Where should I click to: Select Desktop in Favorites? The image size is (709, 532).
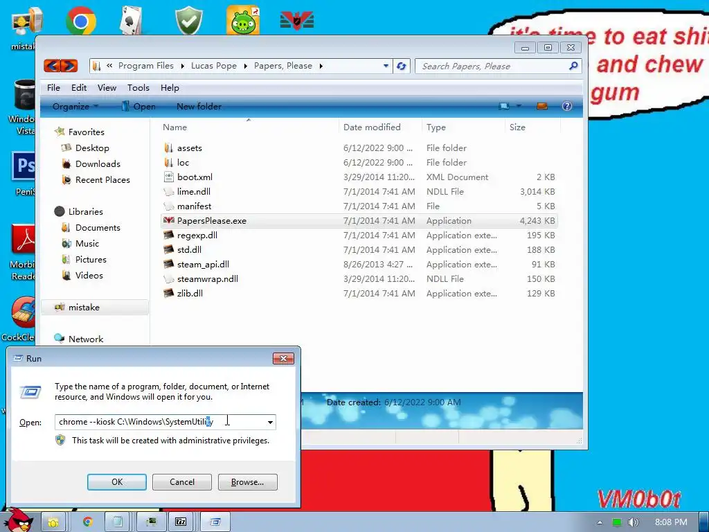[x=92, y=148]
